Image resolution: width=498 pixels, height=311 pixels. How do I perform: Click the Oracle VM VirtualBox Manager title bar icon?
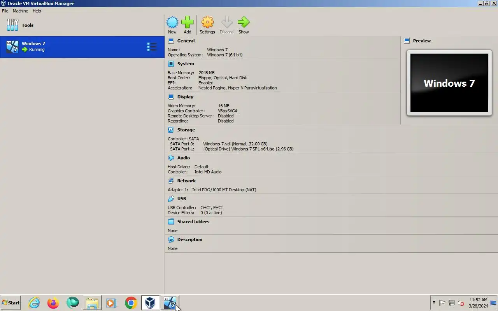[x=4, y=3]
